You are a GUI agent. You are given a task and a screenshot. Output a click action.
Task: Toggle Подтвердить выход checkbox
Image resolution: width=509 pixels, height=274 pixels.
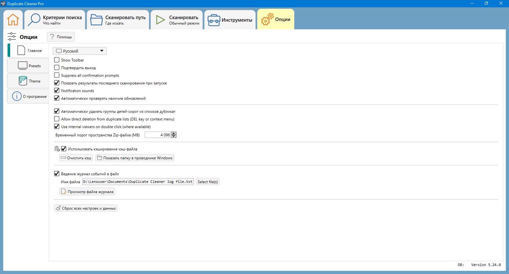click(x=57, y=68)
